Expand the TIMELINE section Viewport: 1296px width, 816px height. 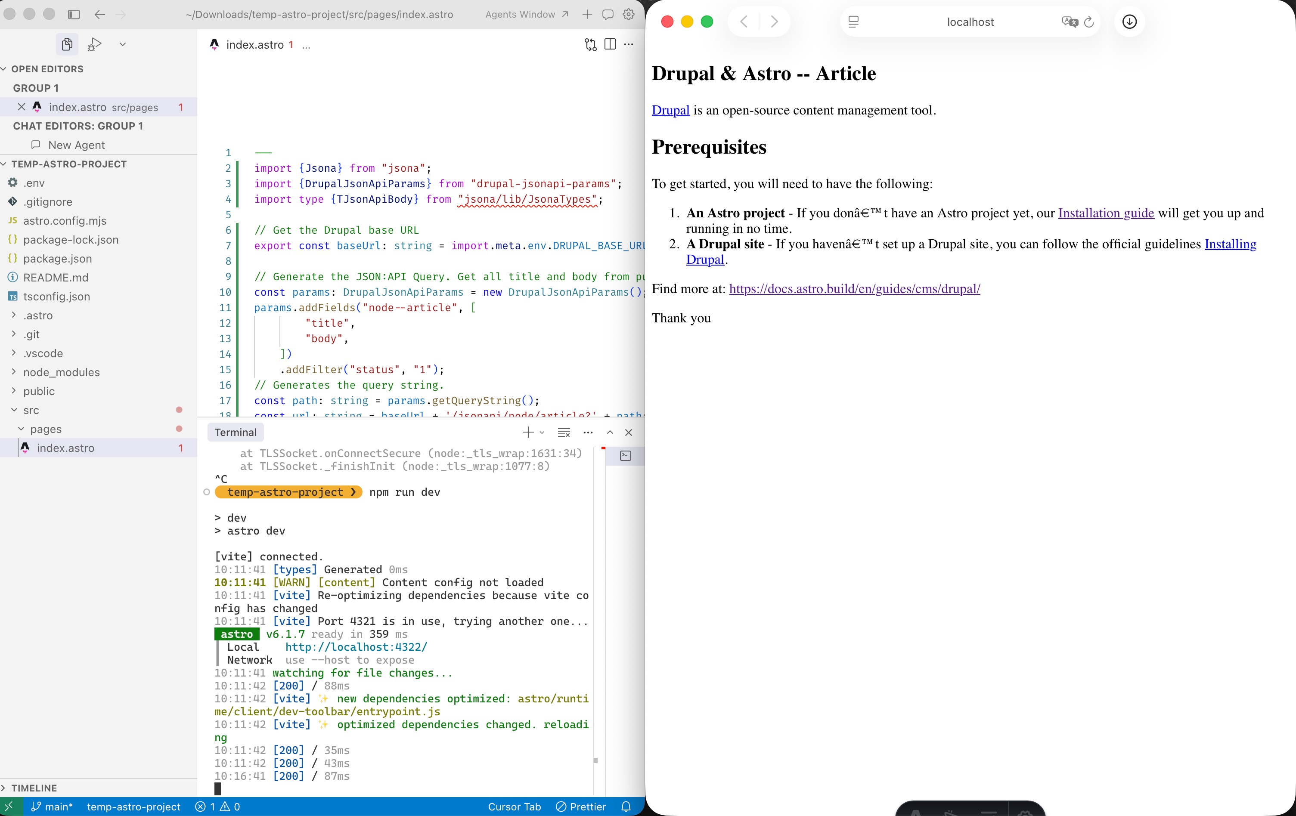click(34, 788)
